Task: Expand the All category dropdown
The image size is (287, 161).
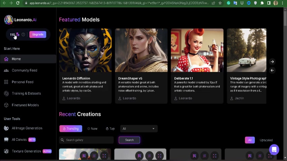Action: 139,129
